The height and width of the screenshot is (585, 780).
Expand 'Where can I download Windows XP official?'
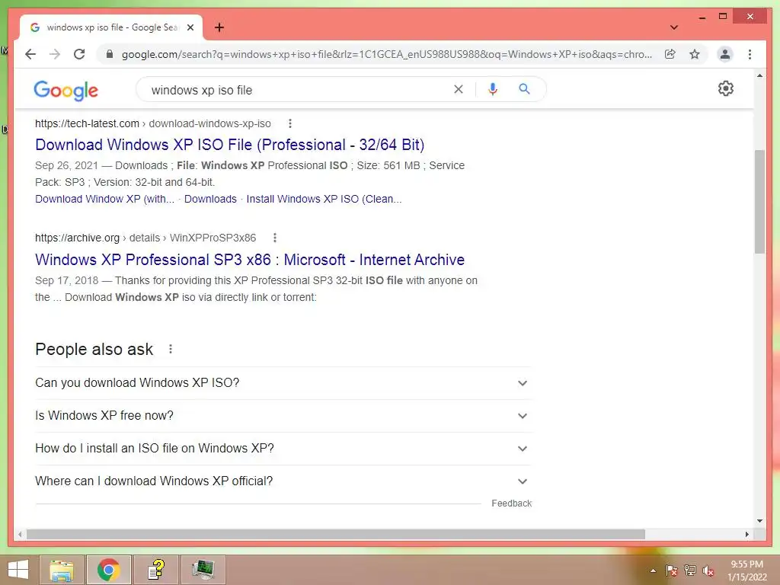[x=283, y=481]
